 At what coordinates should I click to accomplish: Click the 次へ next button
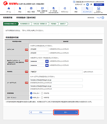click(x=66, y=112)
